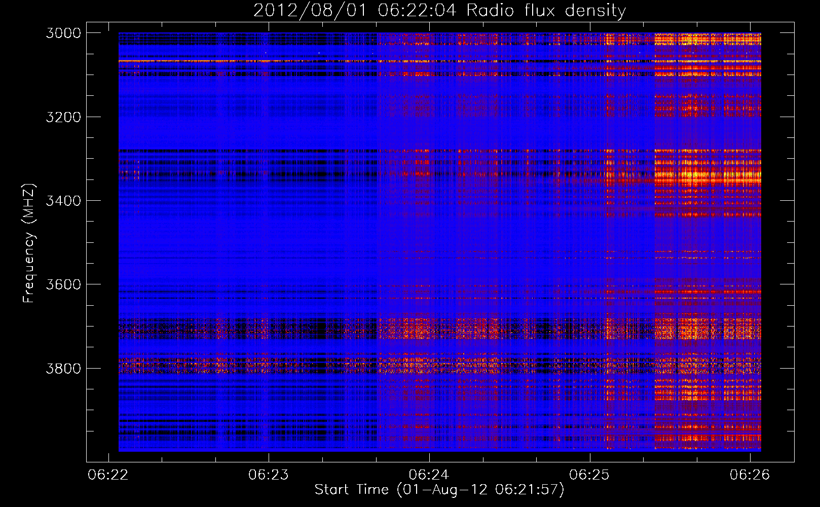Screen dimensions: 820x507
Task: Click the 06:26 time axis label
Action: (750, 475)
